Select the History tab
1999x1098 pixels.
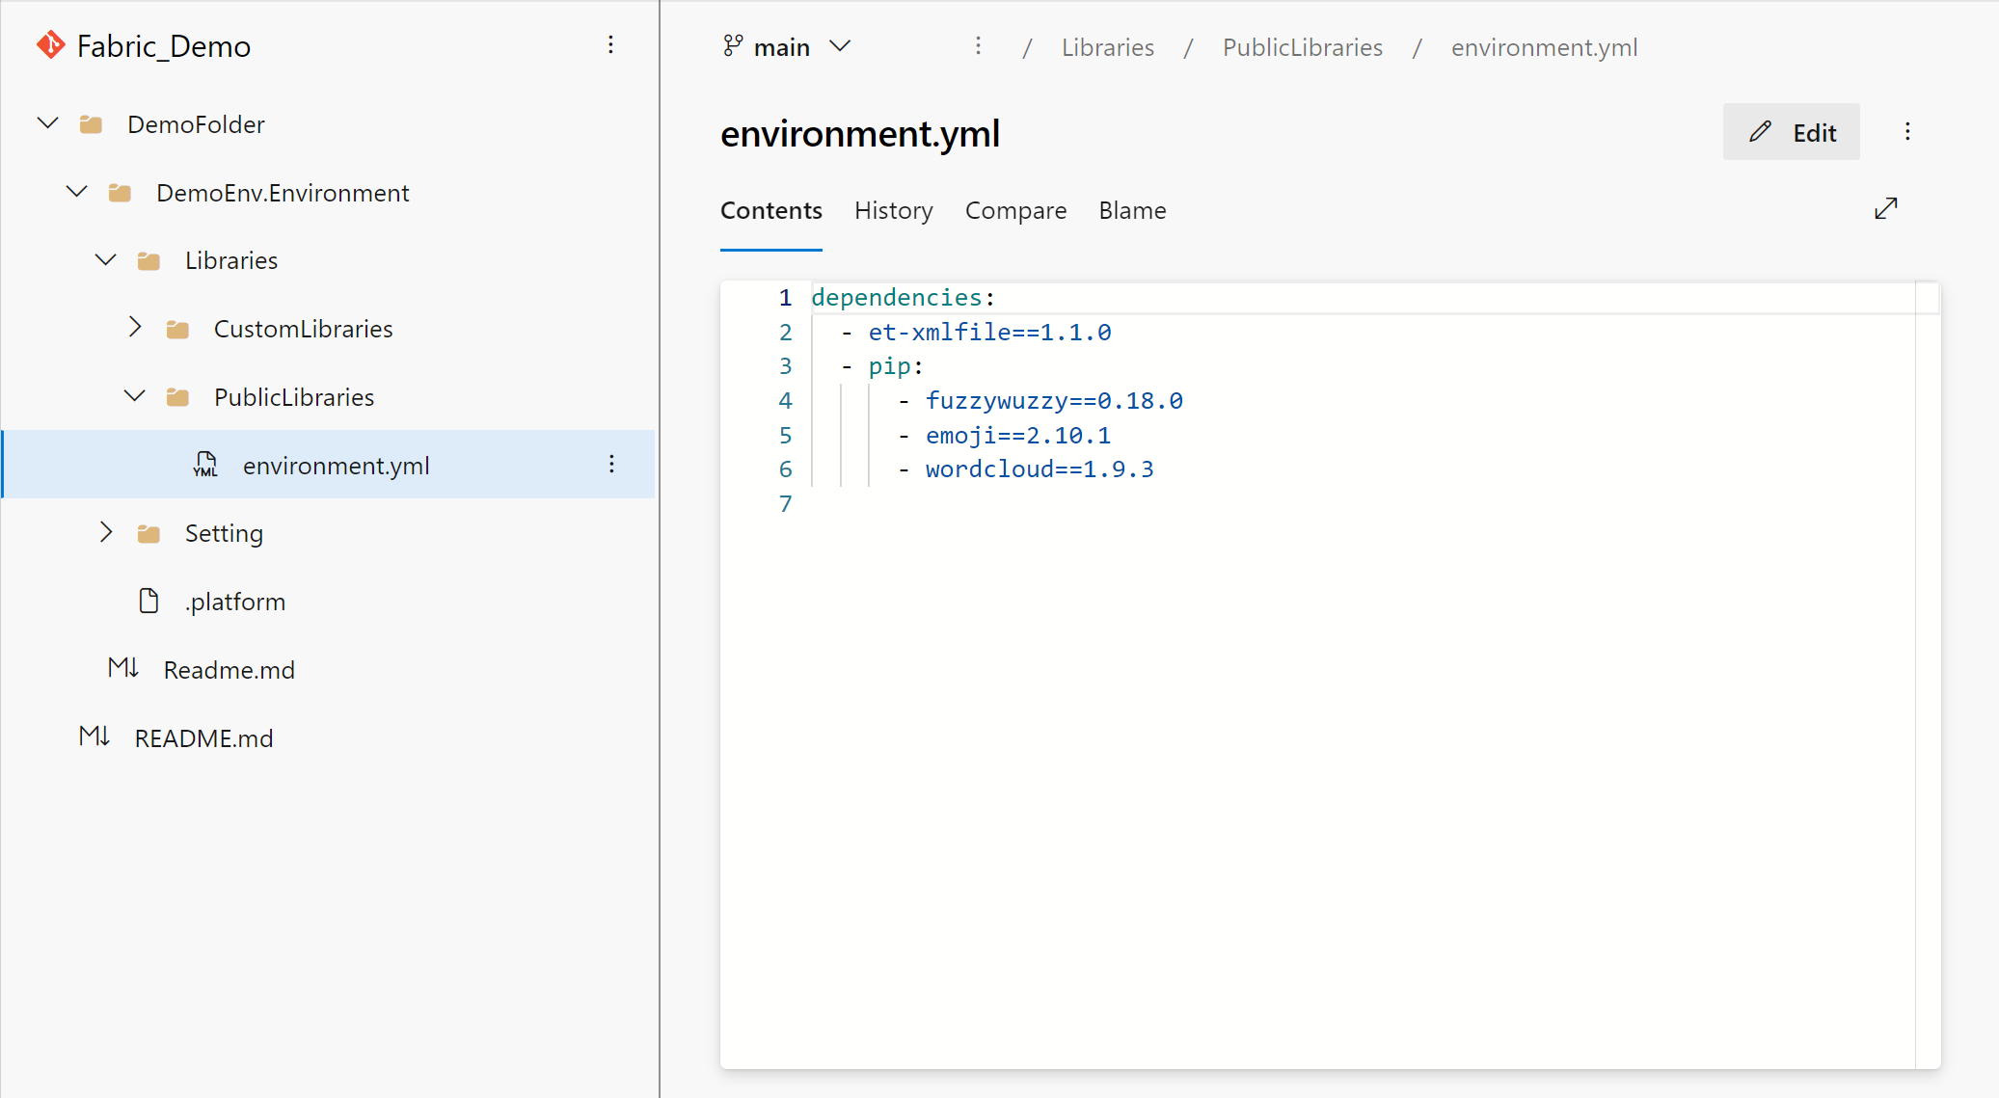coord(893,209)
